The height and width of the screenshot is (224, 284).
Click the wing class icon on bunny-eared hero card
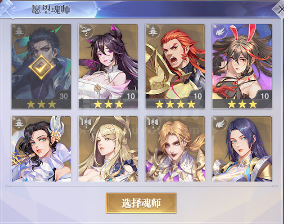[219, 31]
